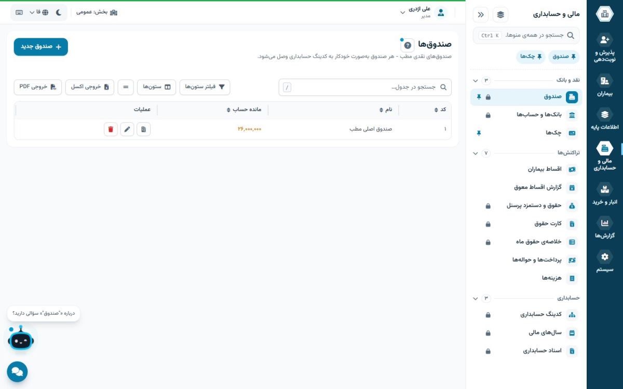Collapse the menu panel with double-arrow button
The width and height of the screenshot is (623, 389).
[481, 15]
